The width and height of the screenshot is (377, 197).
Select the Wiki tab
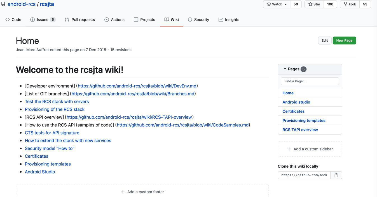(172, 20)
